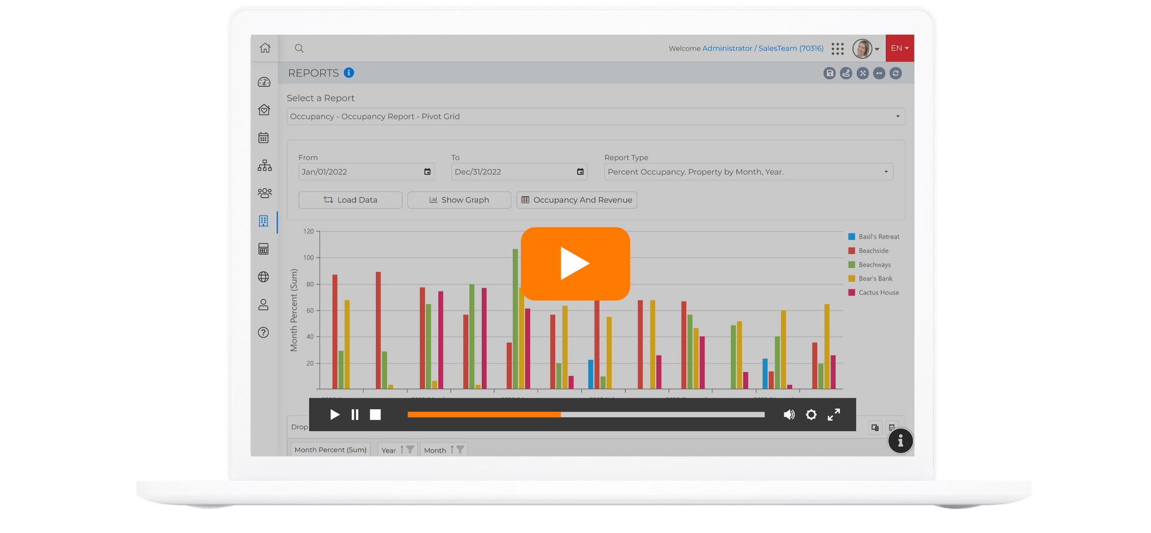Stop the video playback
Viewport: 1151px width, 533px height.
(375, 415)
